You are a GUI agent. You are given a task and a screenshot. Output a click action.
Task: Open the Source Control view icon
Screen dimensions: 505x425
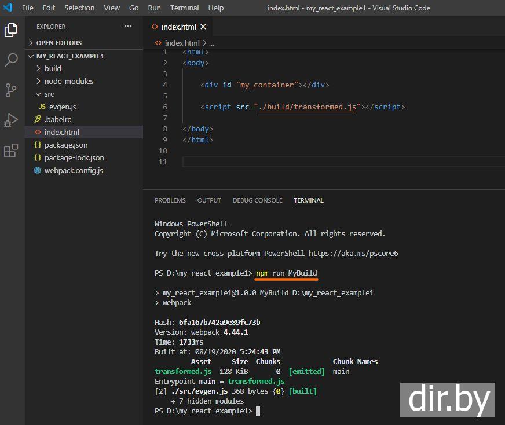11,90
